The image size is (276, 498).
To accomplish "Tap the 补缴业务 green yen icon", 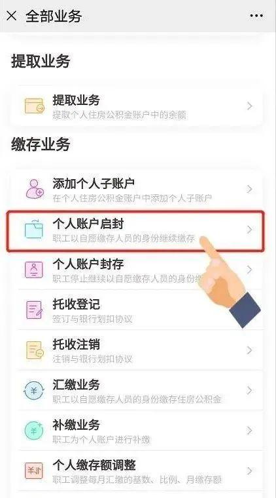I will coord(33,430).
